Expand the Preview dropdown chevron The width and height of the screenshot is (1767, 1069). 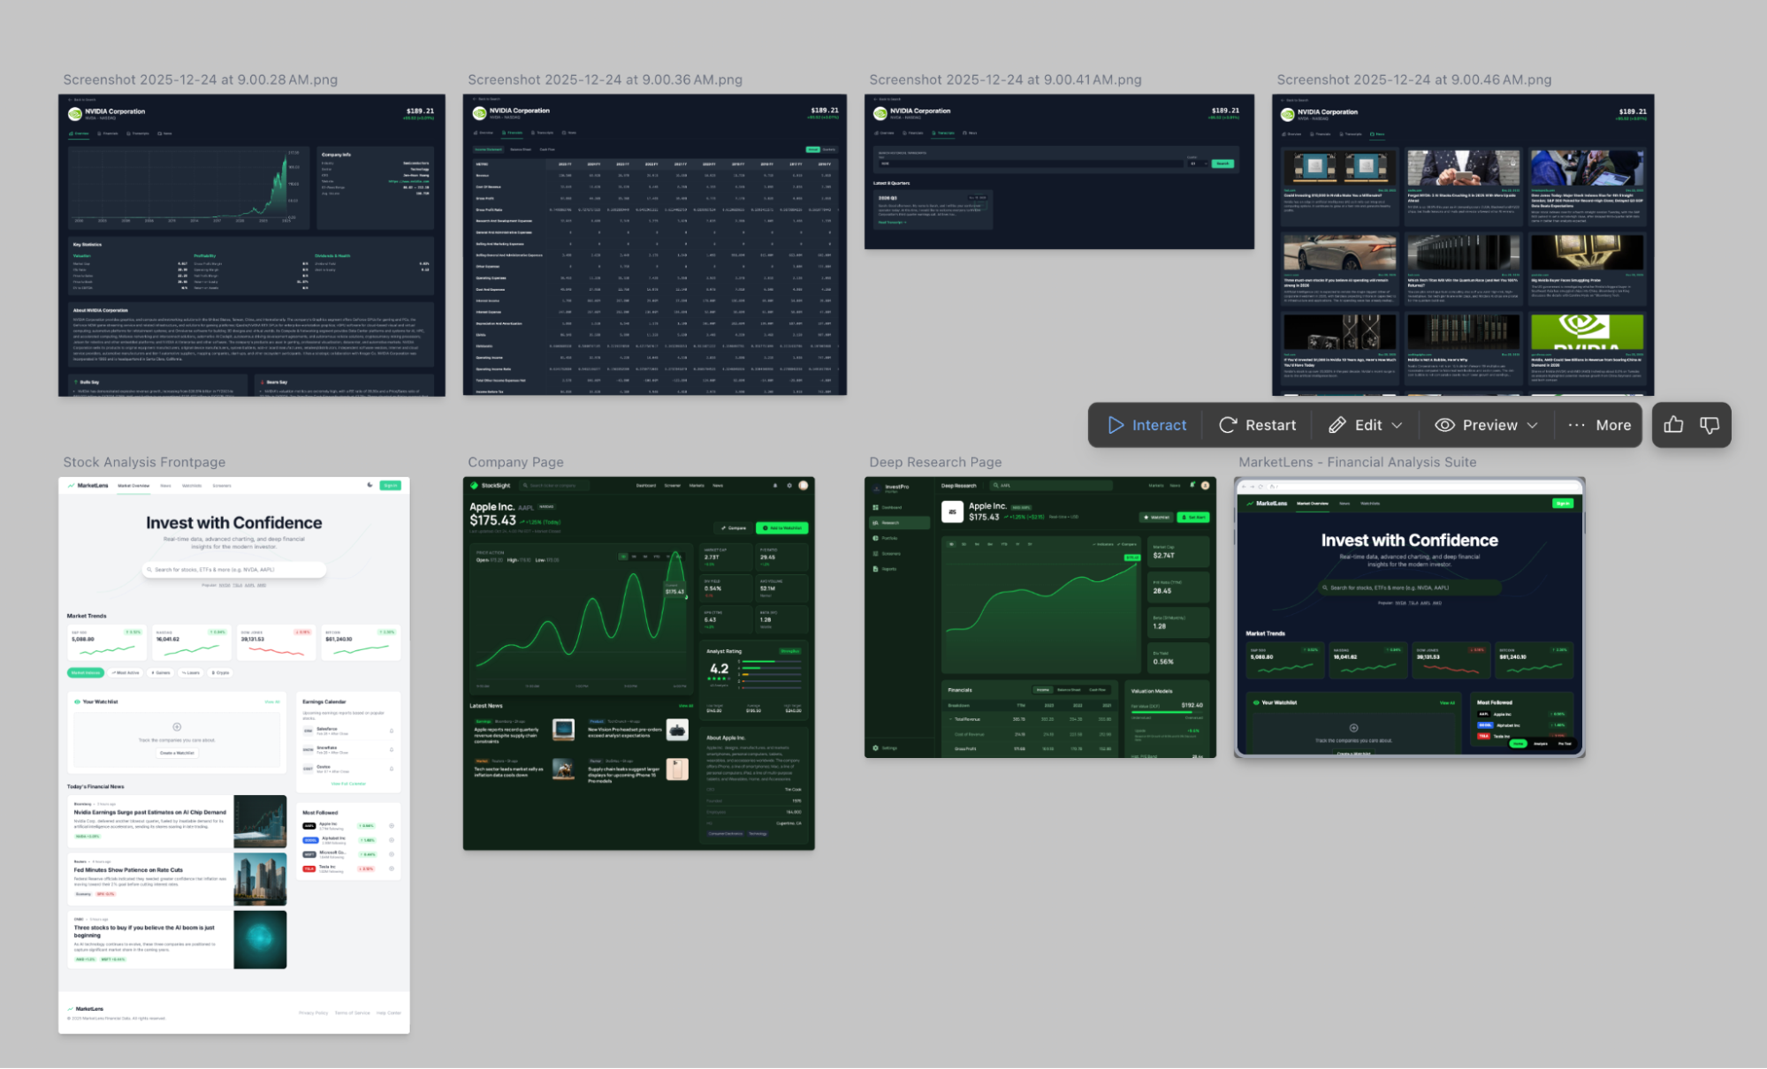(1532, 425)
